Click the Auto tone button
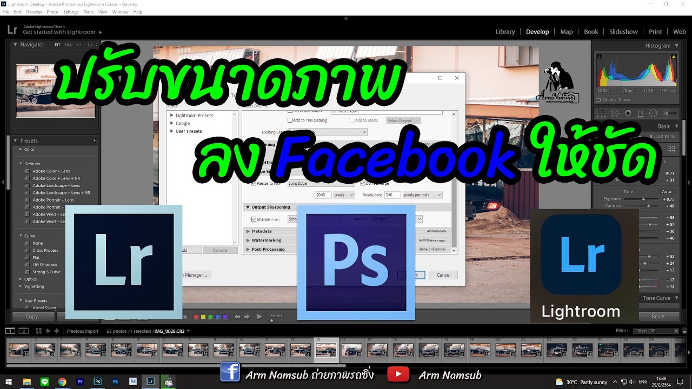692x389 pixels. pyautogui.click(x=667, y=192)
